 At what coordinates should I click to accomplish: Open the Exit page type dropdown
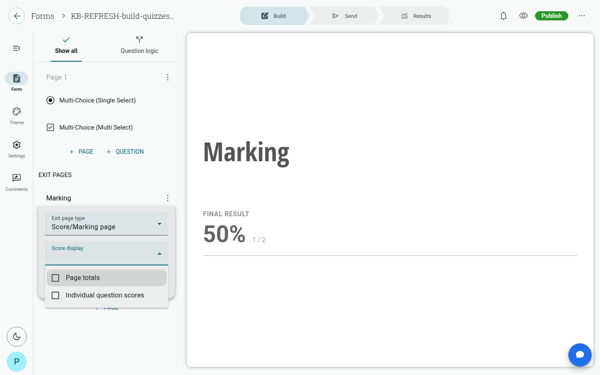click(107, 224)
